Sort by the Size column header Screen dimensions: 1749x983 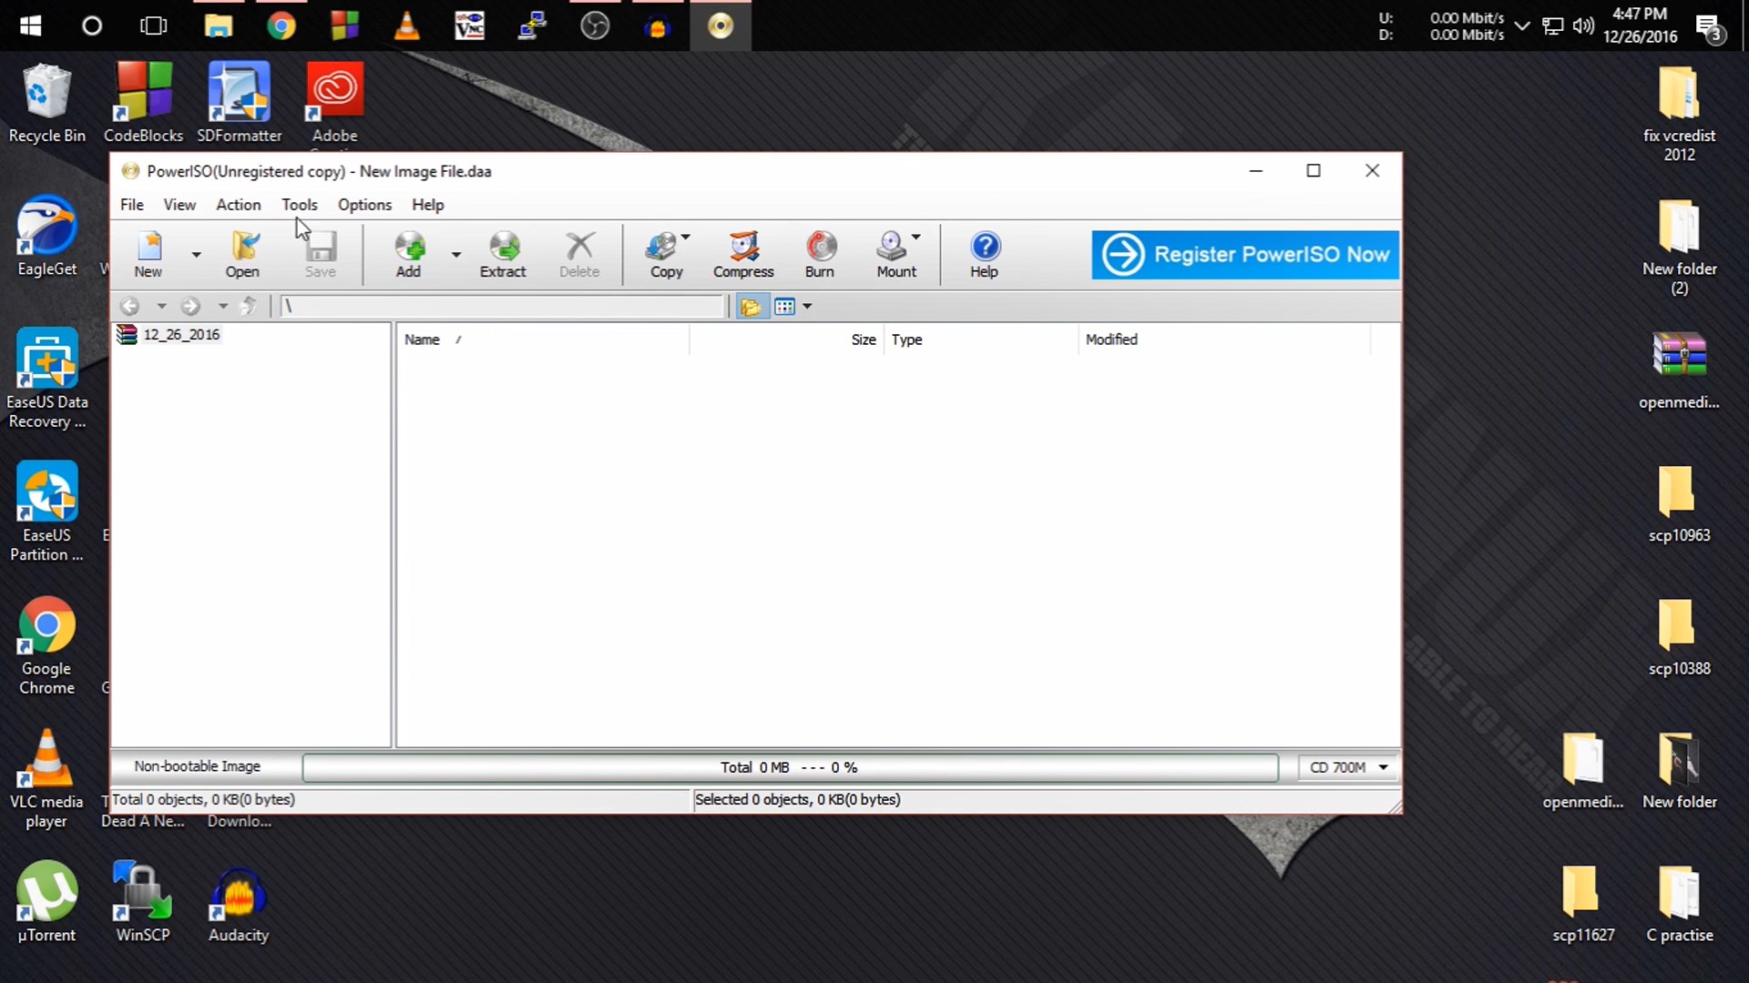787,339
